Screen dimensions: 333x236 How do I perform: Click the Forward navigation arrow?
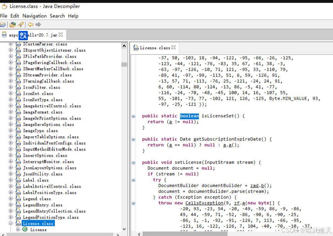[x=38, y=25]
